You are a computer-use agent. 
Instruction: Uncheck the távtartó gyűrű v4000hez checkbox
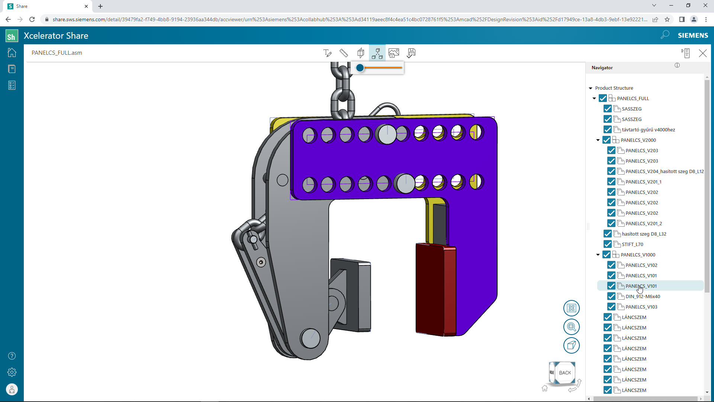tap(608, 130)
